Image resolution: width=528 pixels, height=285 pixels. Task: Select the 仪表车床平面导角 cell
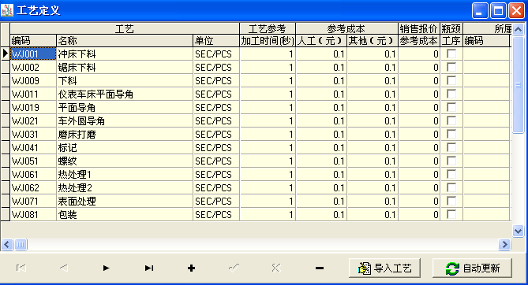pyautogui.click(x=125, y=94)
